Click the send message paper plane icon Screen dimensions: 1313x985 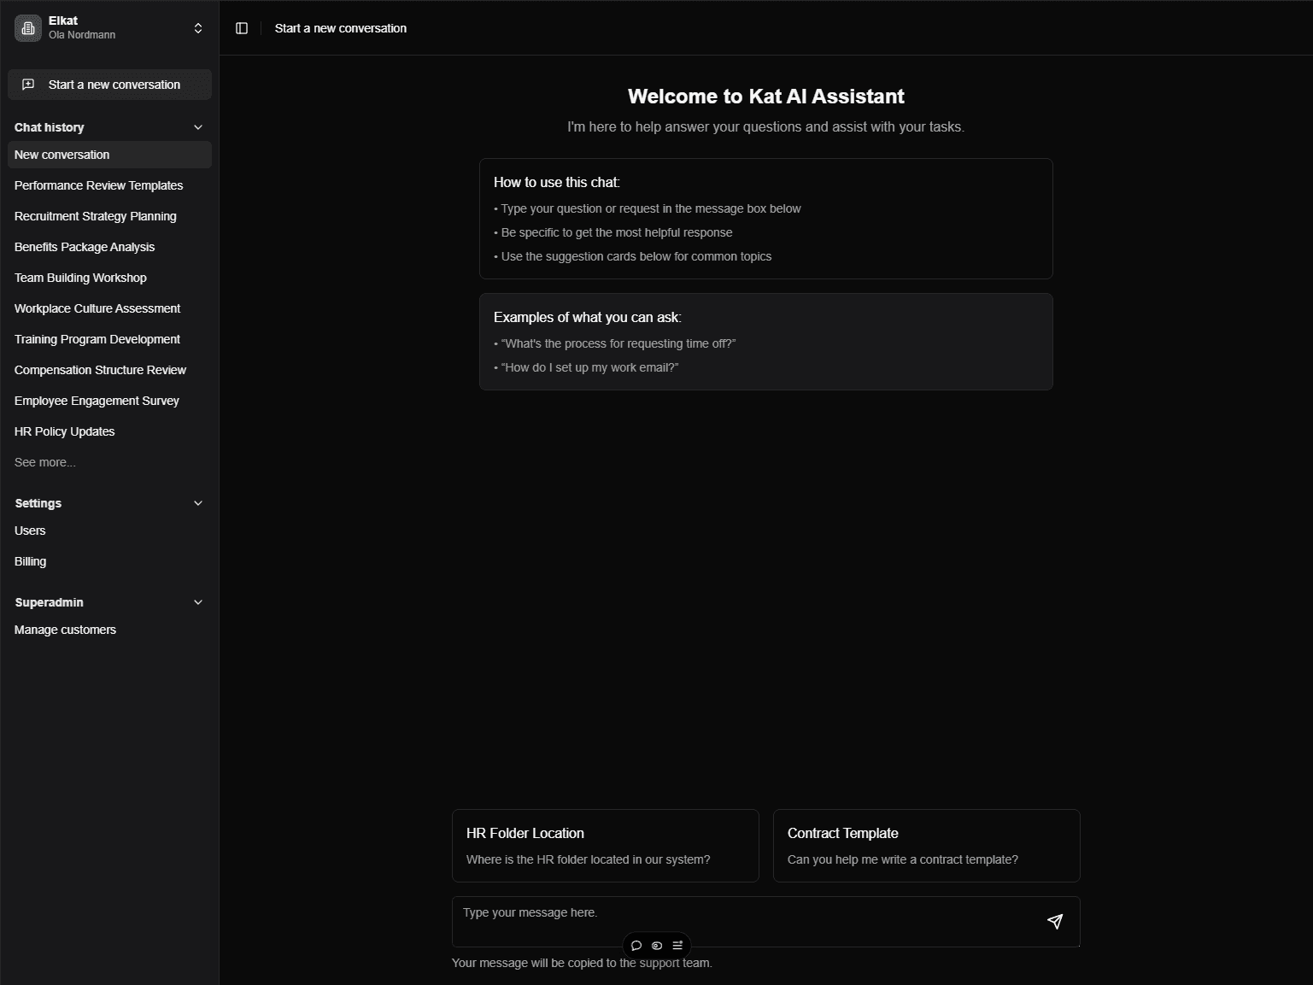click(x=1055, y=921)
